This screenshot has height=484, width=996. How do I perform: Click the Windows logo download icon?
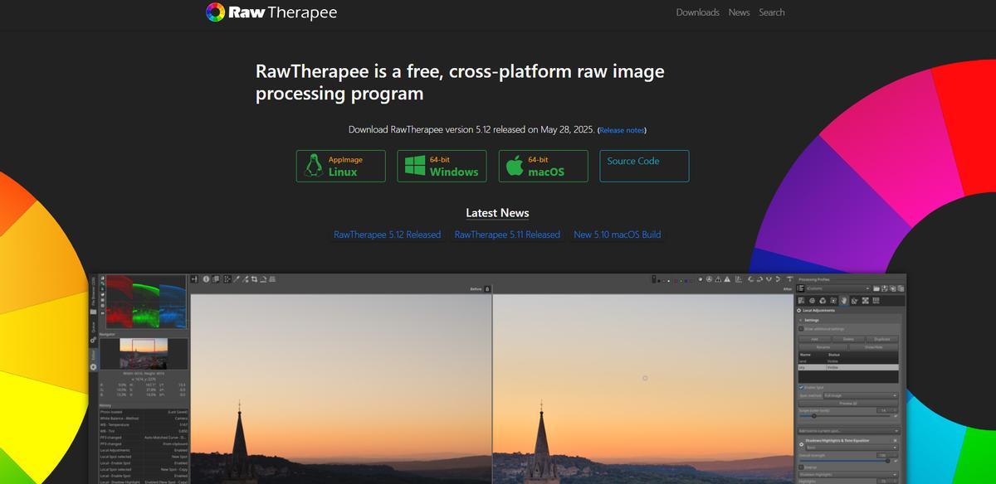point(415,166)
